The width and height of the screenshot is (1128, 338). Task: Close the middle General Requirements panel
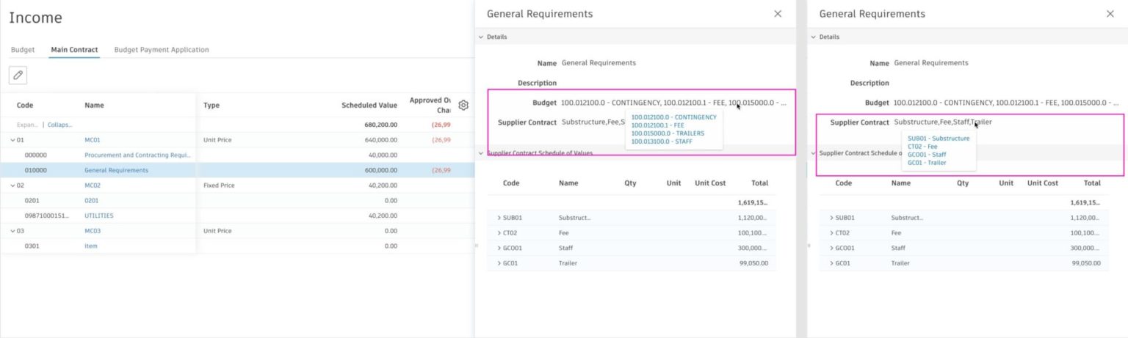[778, 14]
